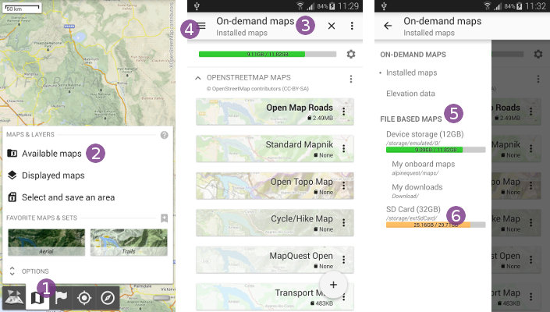
Task: Click the storage settings gear icon
Action: point(351,54)
